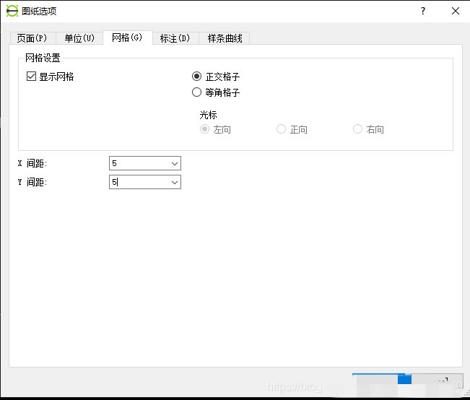Screen dimensions: 470x400
Task: Pick the 正向 cursor radio option
Action: (282, 129)
